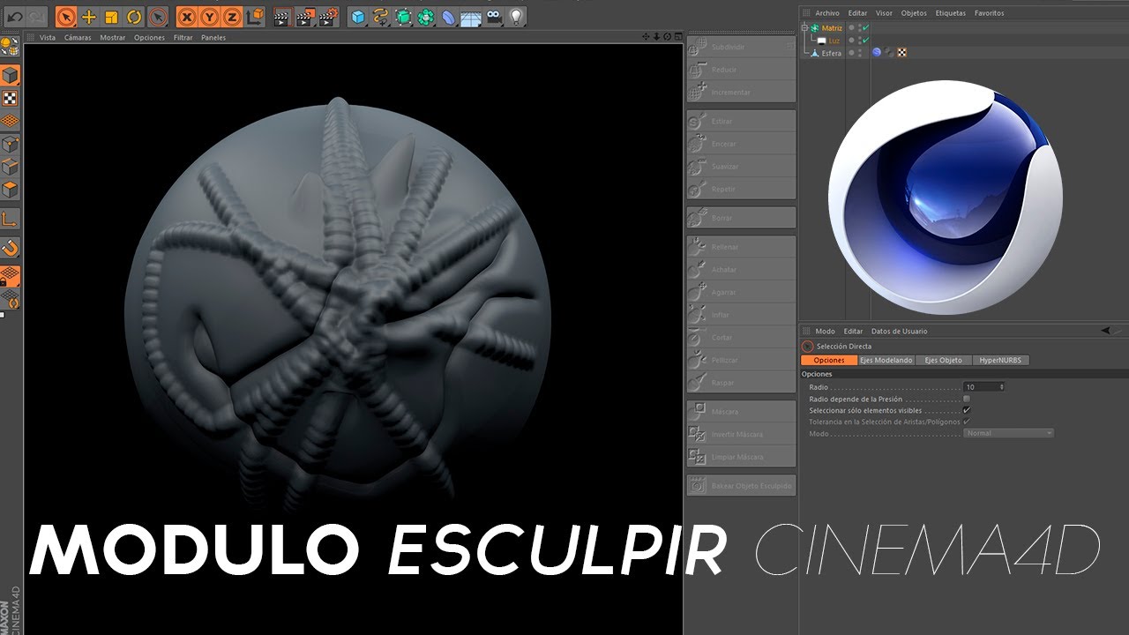Activate the Move tool cross icon
Image resolution: width=1129 pixels, height=635 pixels.
click(x=89, y=16)
